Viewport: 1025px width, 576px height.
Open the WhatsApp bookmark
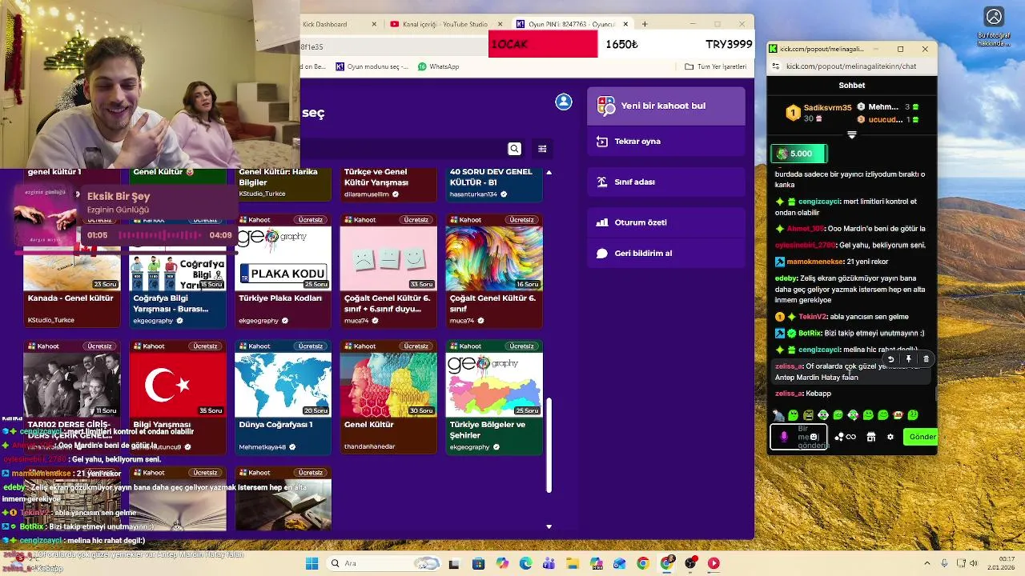438,66
